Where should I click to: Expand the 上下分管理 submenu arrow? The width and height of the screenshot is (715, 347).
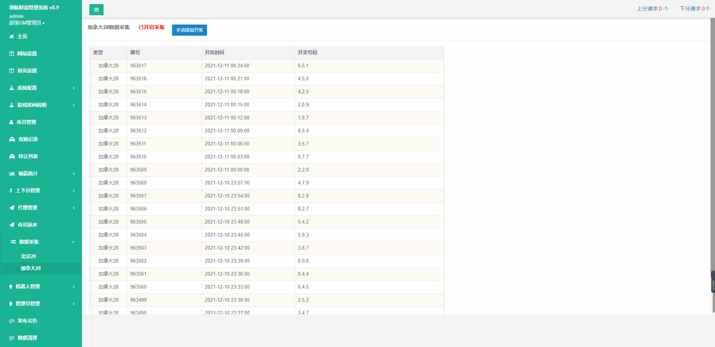pos(74,190)
